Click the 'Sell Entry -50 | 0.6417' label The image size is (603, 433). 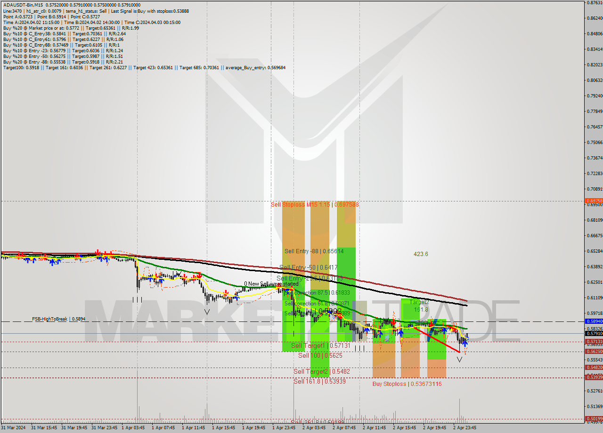pos(308,267)
